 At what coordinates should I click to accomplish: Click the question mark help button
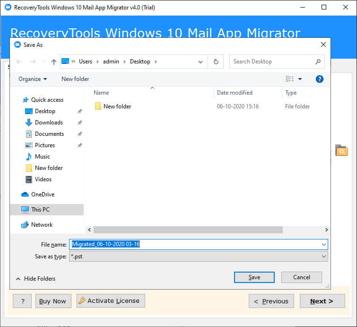coord(22,301)
